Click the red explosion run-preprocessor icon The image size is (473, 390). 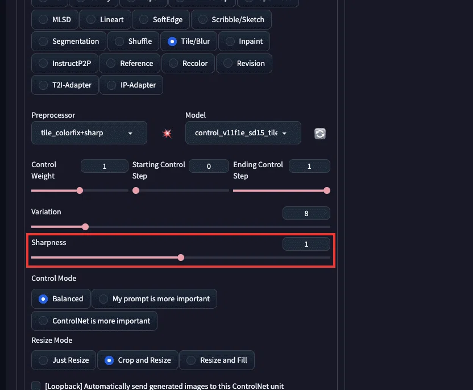(x=167, y=133)
